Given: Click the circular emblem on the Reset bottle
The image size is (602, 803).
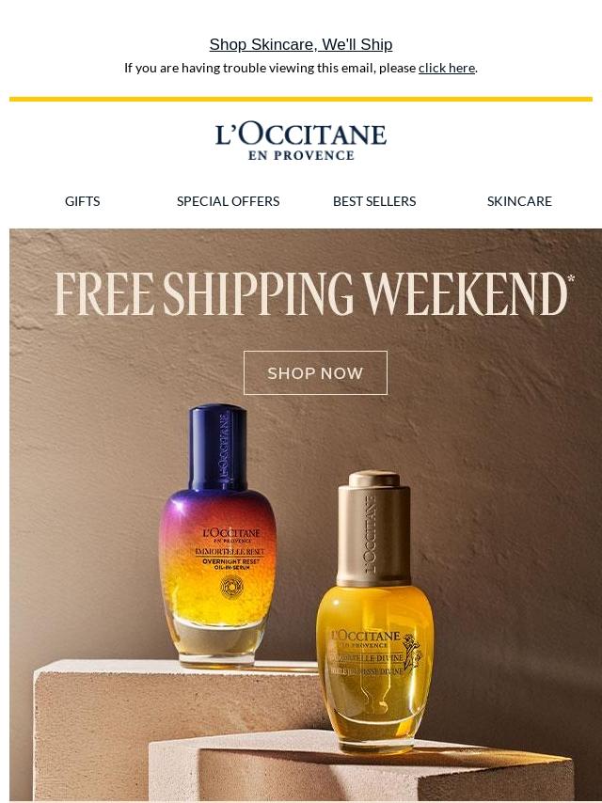Looking at the screenshot, I should coord(231,587).
